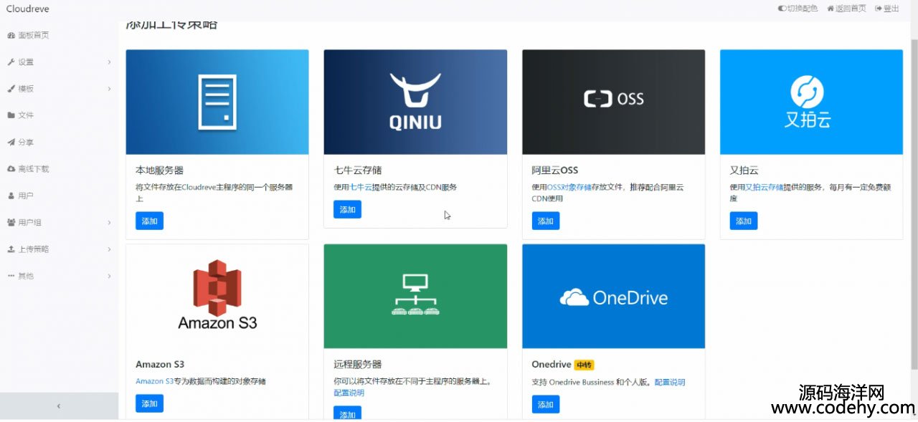Open 配置说明 link under 远程服务器
This screenshot has height=422, width=918.
[349, 393]
